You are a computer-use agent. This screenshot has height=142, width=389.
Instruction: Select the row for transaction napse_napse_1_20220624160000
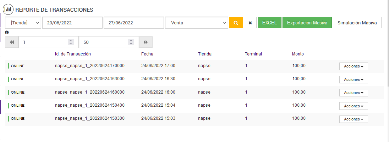(90, 92)
